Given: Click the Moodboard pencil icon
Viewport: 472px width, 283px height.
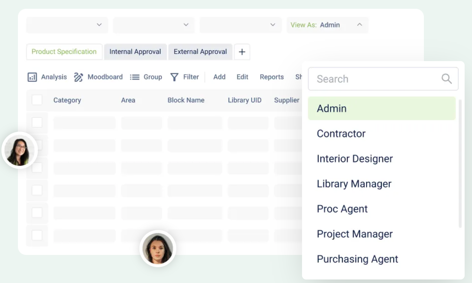Looking at the screenshot, I should [x=78, y=77].
